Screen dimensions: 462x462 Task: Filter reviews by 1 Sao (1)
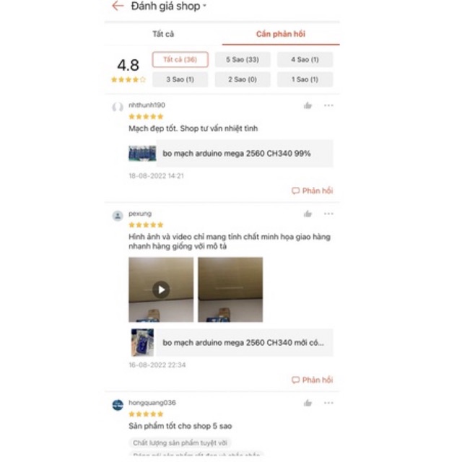click(x=305, y=79)
